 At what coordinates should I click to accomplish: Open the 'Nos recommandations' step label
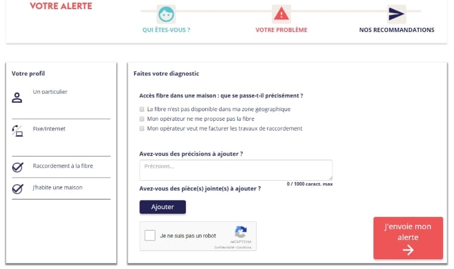click(x=396, y=30)
